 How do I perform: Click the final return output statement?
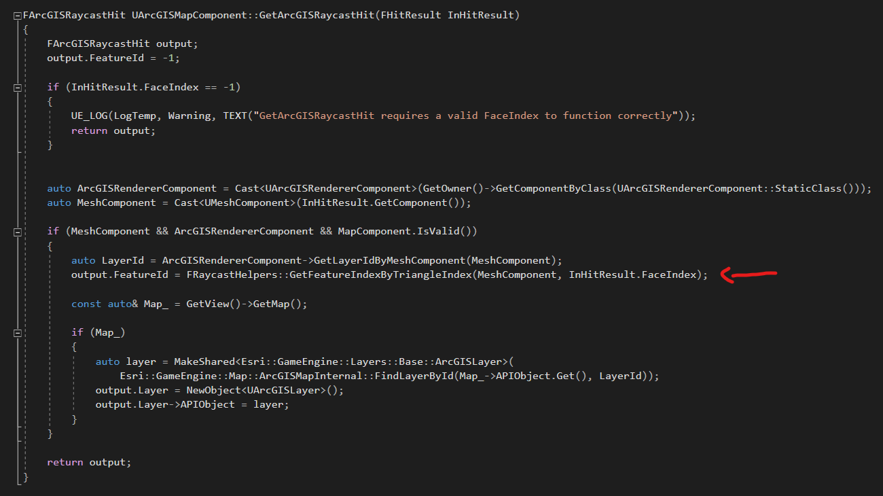pos(89,463)
